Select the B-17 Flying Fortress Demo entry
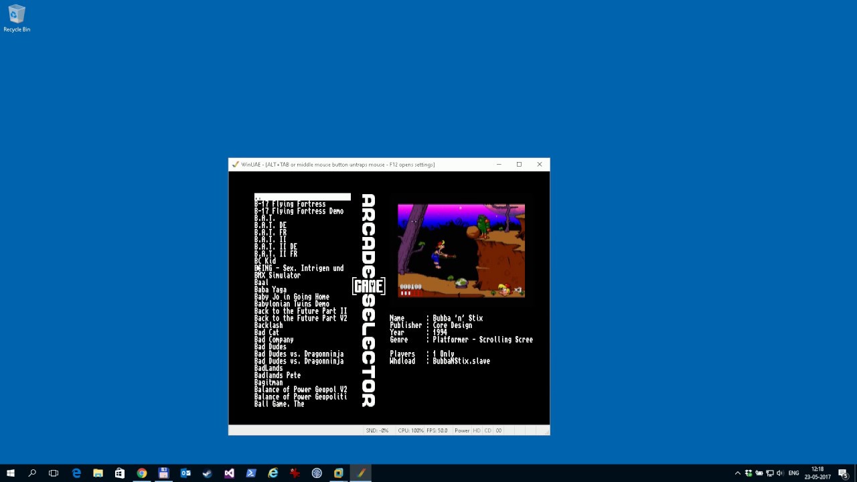 (x=299, y=211)
